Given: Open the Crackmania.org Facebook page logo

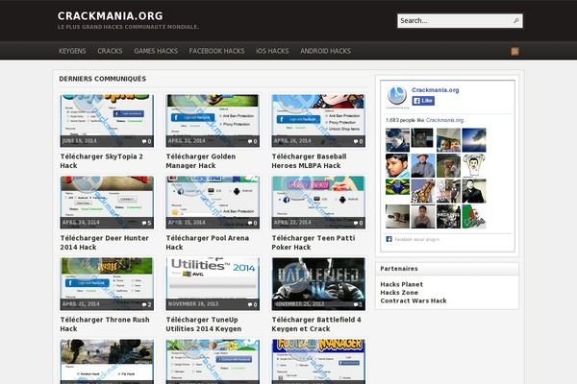Looking at the screenshot, I should click(x=397, y=96).
